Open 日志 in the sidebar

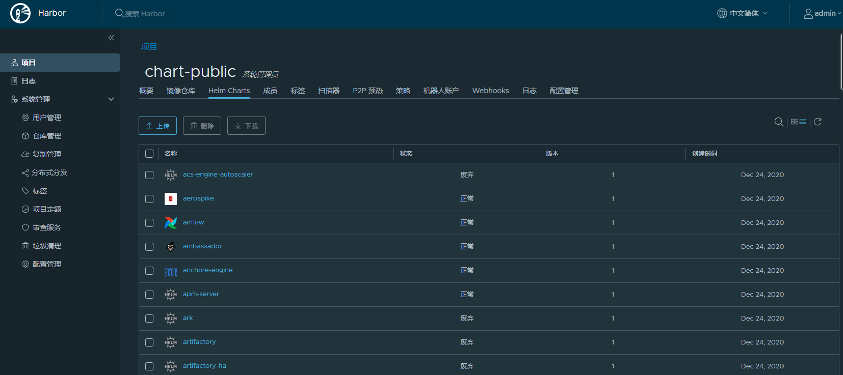coord(60,81)
